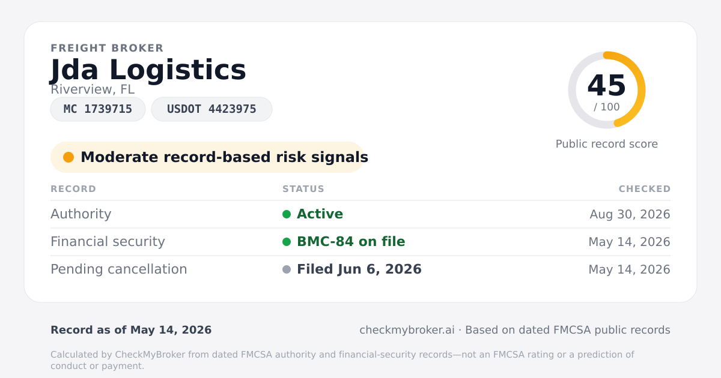Click the Moderate record-based risk signals banner
721x378 pixels.
click(207, 157)
